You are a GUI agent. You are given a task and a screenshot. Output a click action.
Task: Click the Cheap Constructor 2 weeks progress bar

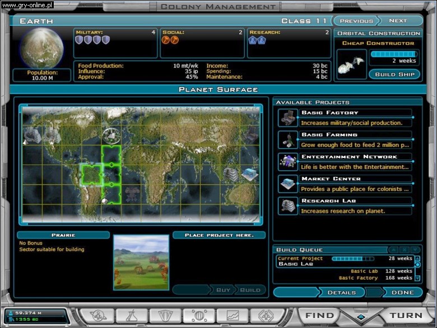point(394,54)
